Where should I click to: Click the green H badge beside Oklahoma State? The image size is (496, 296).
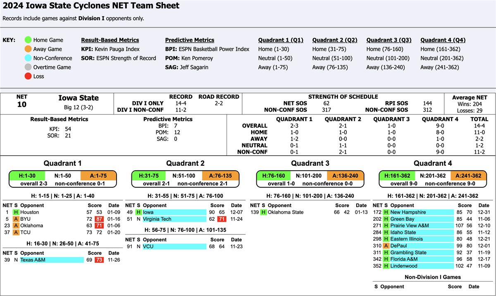263,212
